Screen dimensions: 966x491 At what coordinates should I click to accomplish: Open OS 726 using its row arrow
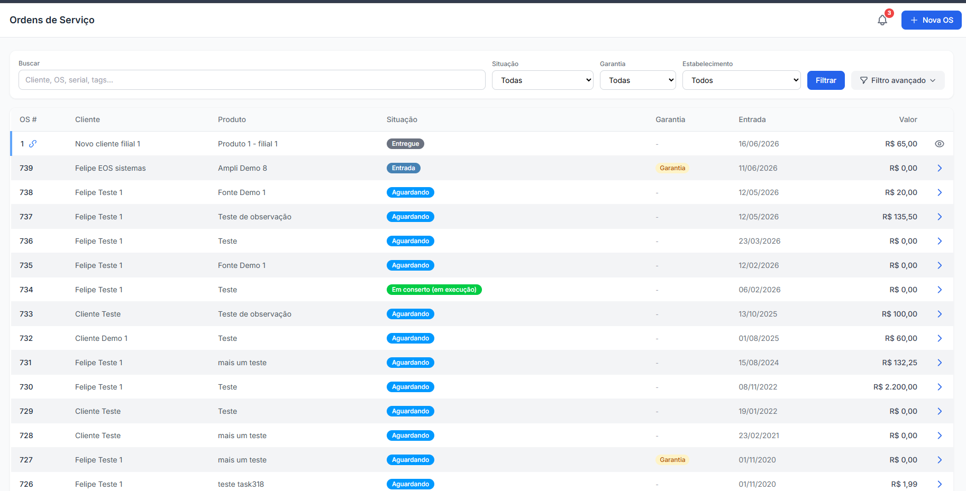click(x=940, y=484)
